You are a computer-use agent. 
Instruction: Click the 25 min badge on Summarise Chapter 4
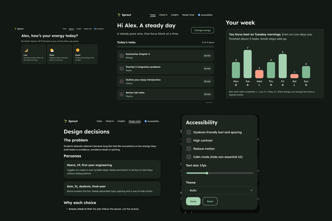tap(207, 56)
